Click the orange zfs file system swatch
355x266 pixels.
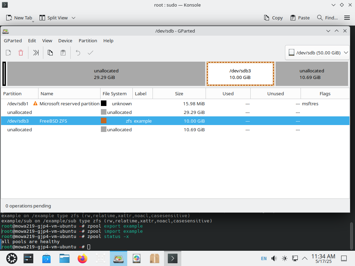click(x=104, y=121)
